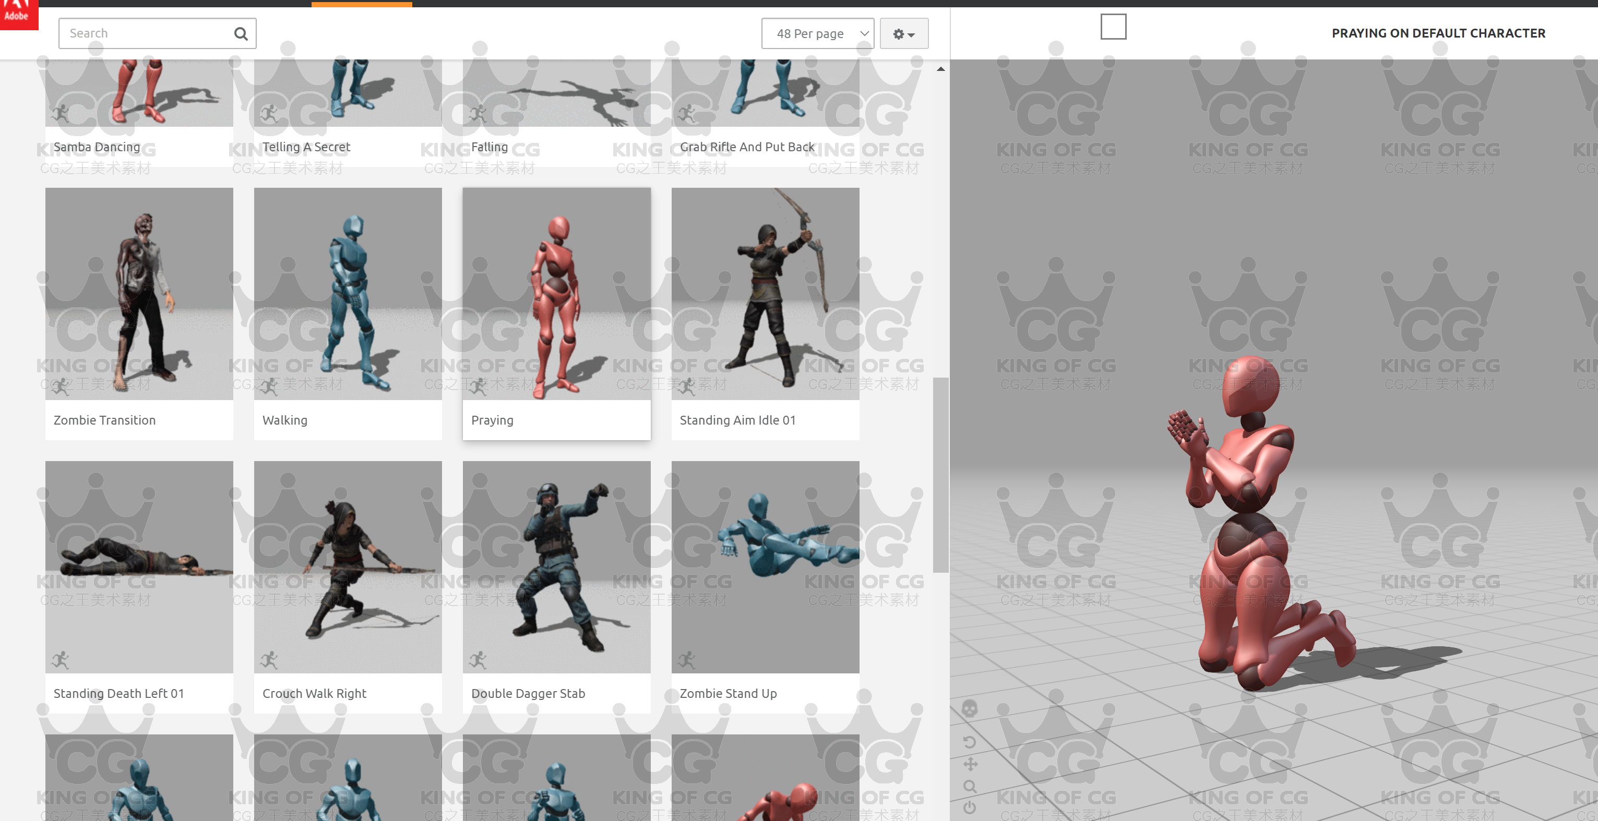Viewport: 1598px width, 821px height.
Task: Click the running-man icon on Samba Dancing
Action: click(60, 114)
